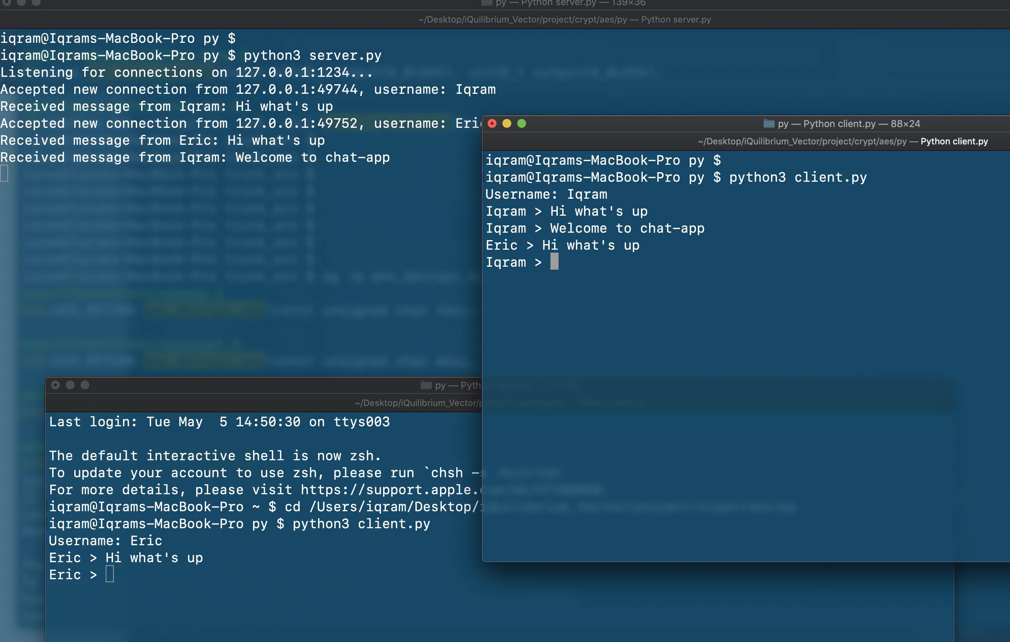
Task: Click the 'python3 server.py' command text
Action: (313, 55)
